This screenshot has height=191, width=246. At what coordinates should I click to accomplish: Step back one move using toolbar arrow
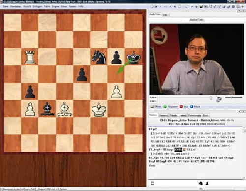[x=161, y=7]
